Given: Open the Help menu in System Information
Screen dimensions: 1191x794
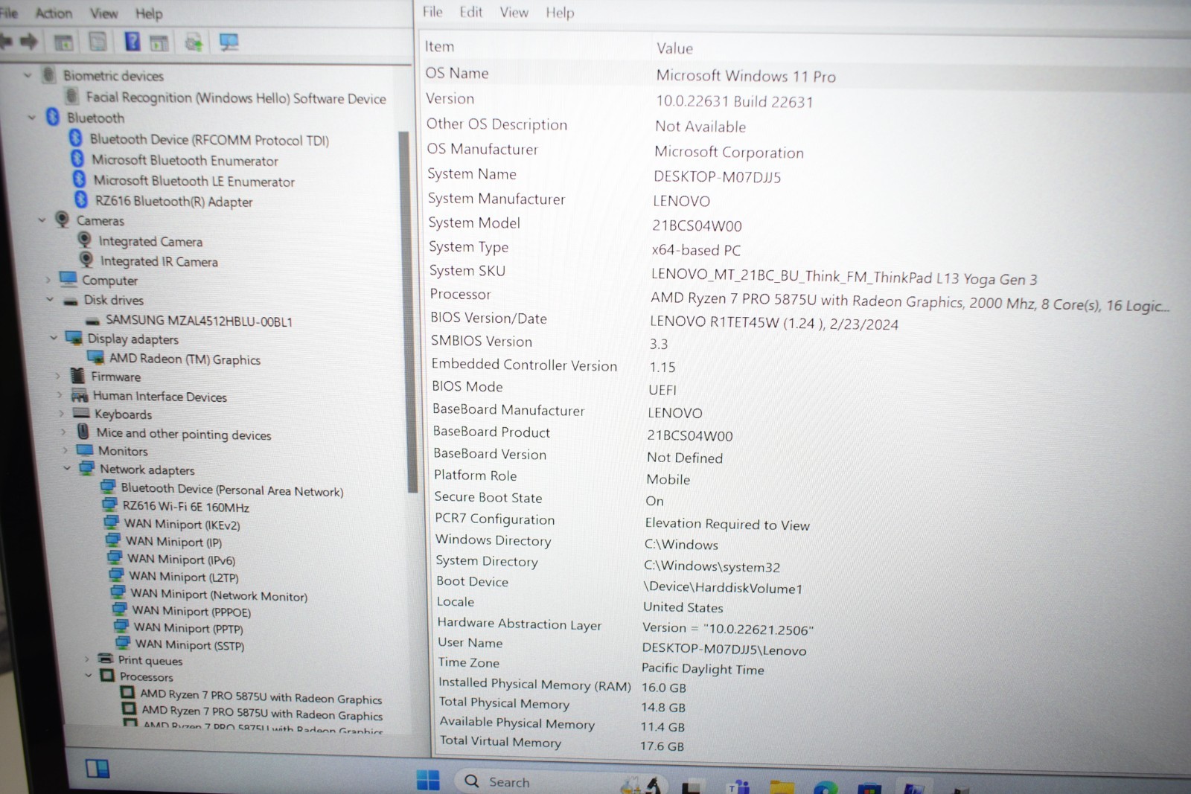Looking at the screenshot, I should coord(560,13).
